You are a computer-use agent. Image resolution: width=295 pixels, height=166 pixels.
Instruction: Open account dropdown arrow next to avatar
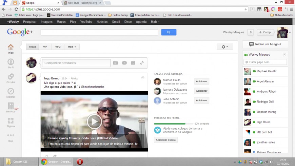290,33
